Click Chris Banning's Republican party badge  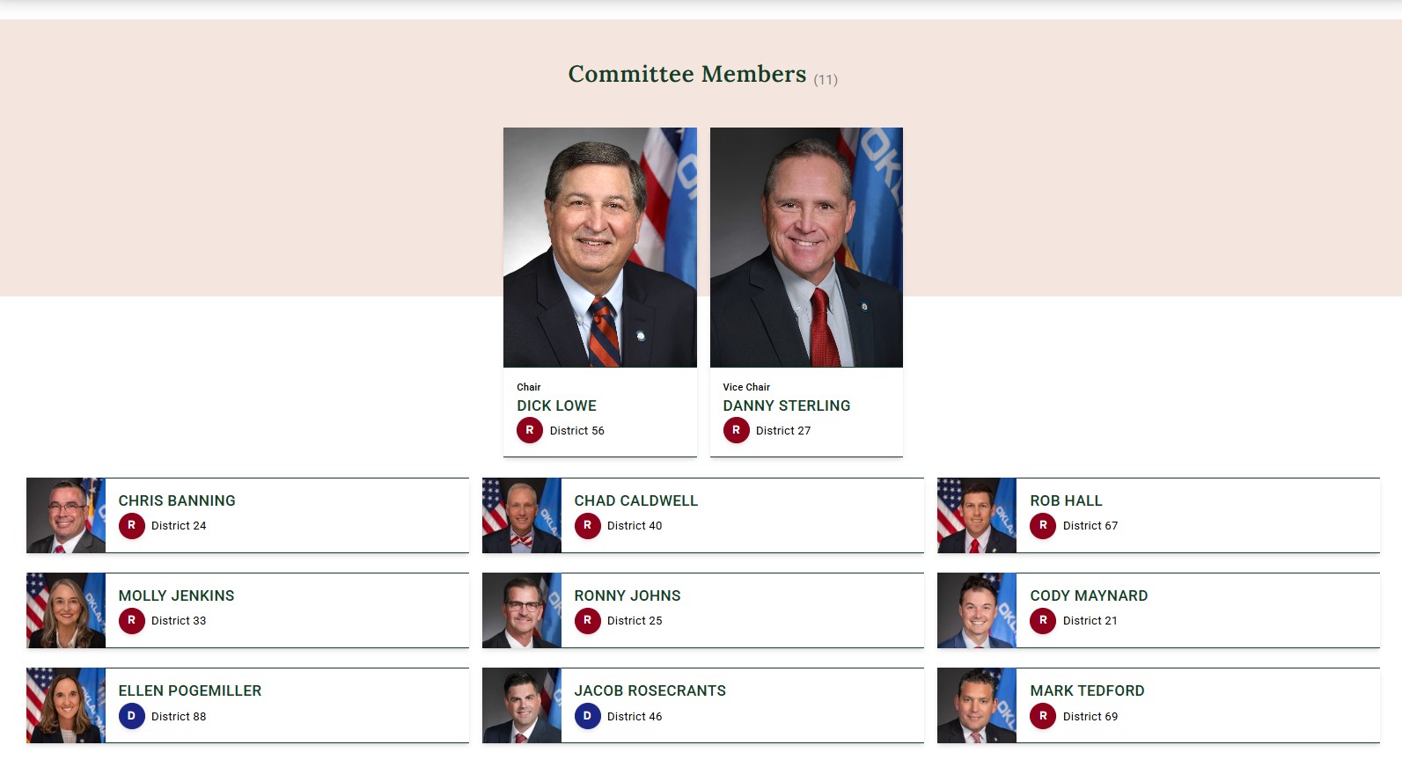click(131, 526)
